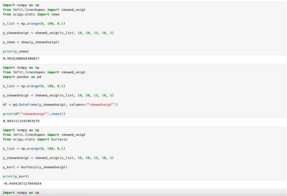Click the x_list arange line in first cell

click(34, 24)
